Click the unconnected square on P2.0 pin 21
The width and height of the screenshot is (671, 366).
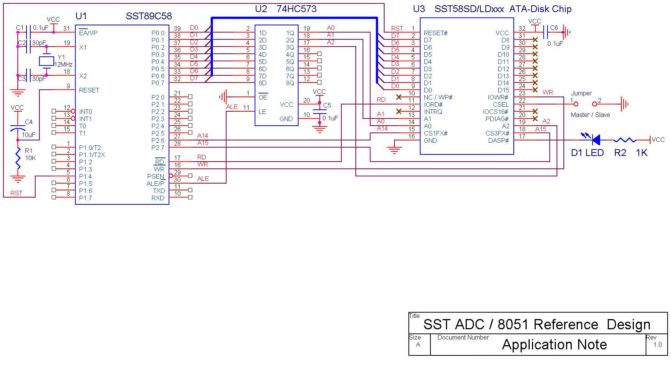(190, 97)
